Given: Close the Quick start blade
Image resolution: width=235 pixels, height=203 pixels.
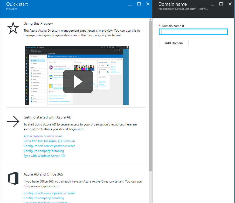Looking at the screenshot, I should (148, 4).
